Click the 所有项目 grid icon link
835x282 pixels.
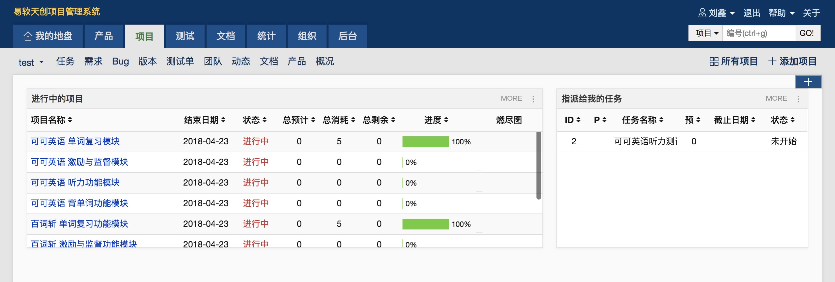(x=733, y=62)
